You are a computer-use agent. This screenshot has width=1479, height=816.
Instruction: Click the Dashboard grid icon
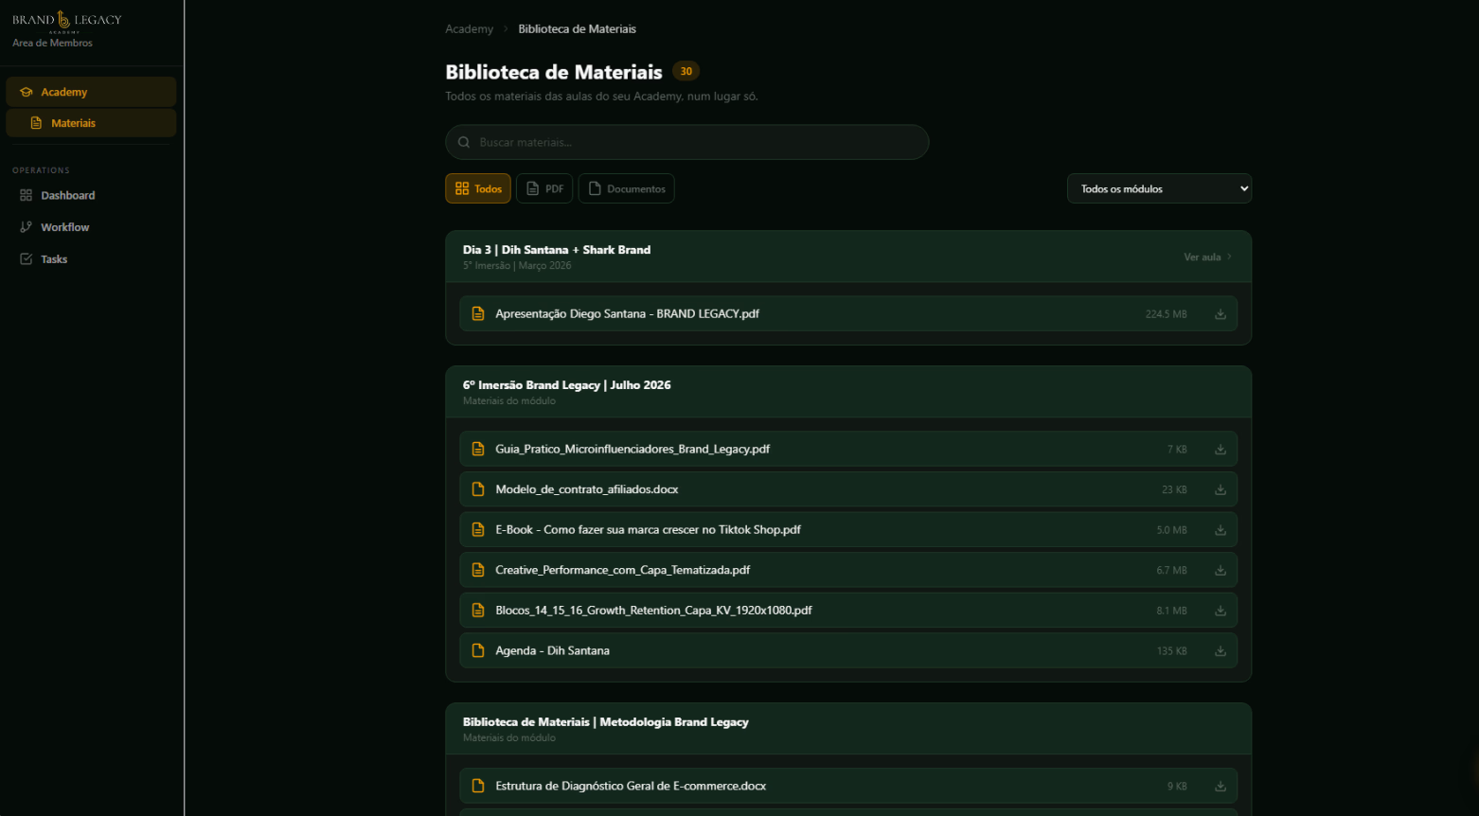(27, 196)
